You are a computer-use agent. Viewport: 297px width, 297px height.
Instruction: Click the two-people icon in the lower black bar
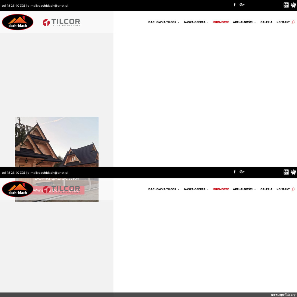click(286, 172)
